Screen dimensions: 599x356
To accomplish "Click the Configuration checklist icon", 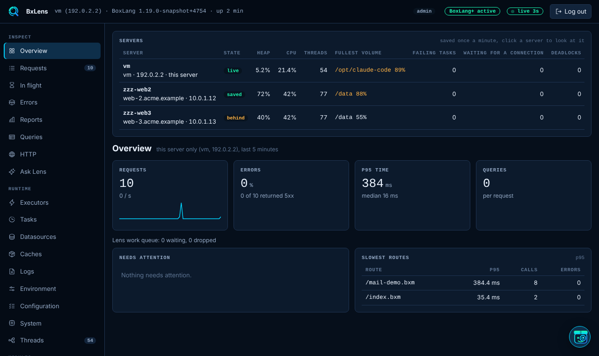I will pyautogui.click(x=12, y=306).
